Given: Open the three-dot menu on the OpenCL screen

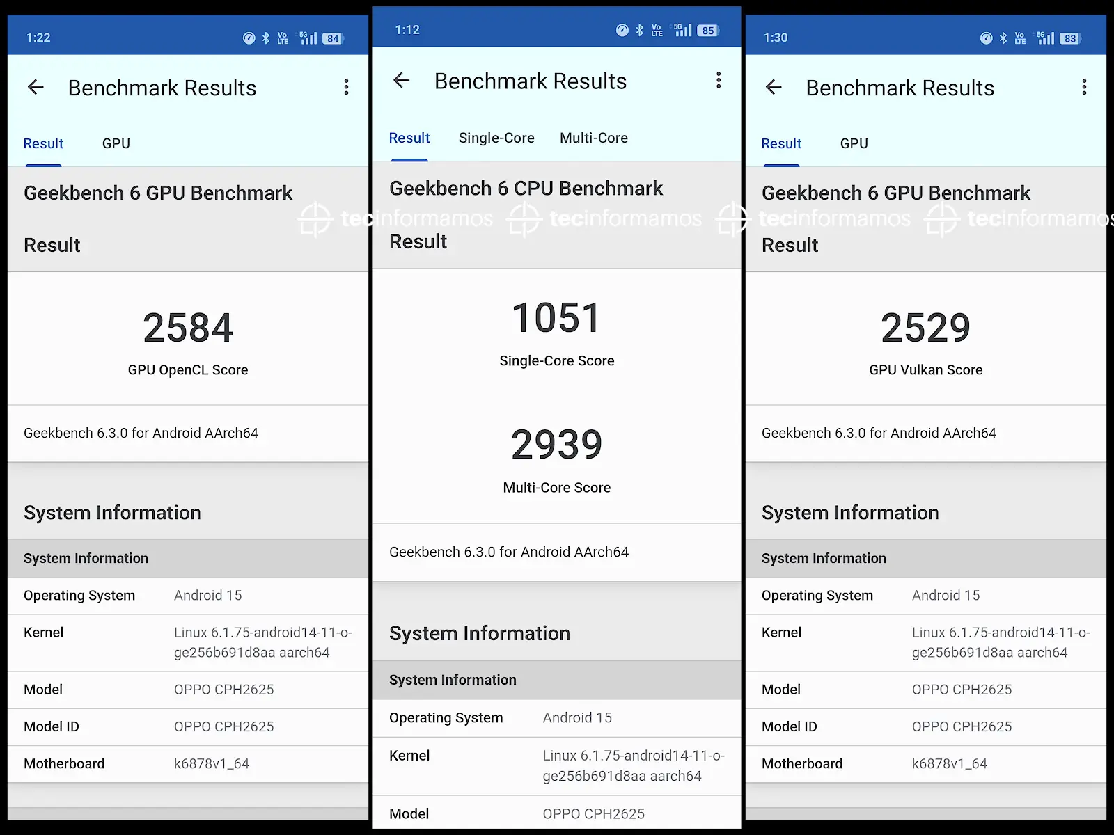Looking at the screenshot, I should tap(346, 88).
